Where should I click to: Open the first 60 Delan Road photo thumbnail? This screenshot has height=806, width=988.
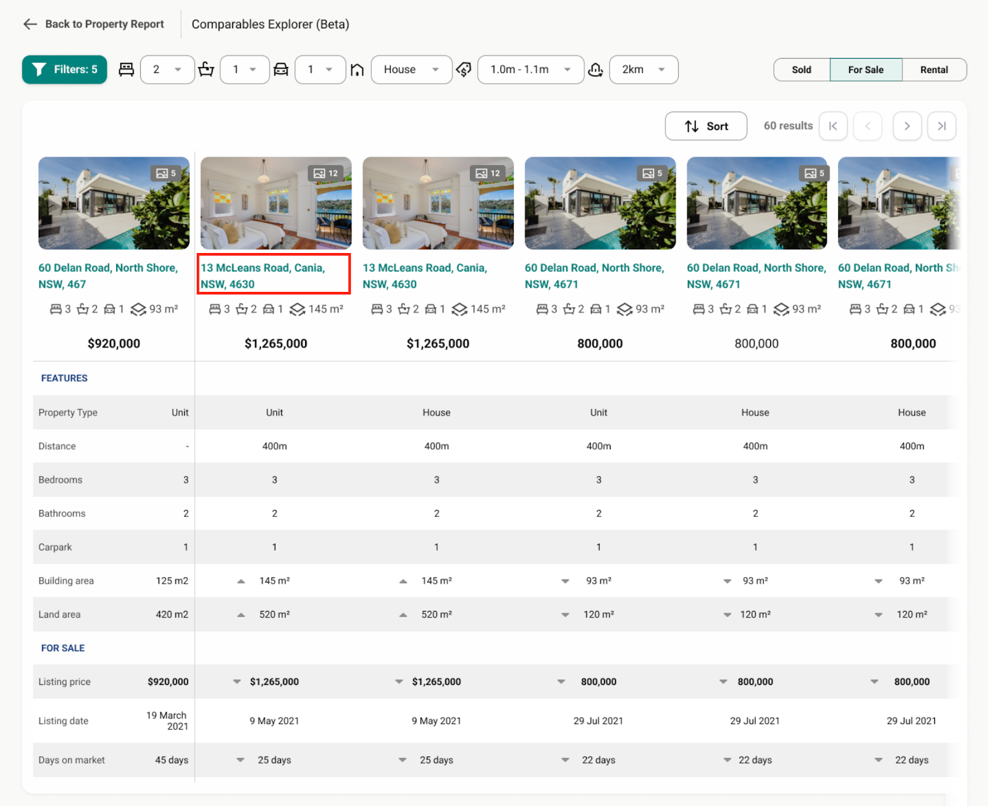(x=114, y=203)
